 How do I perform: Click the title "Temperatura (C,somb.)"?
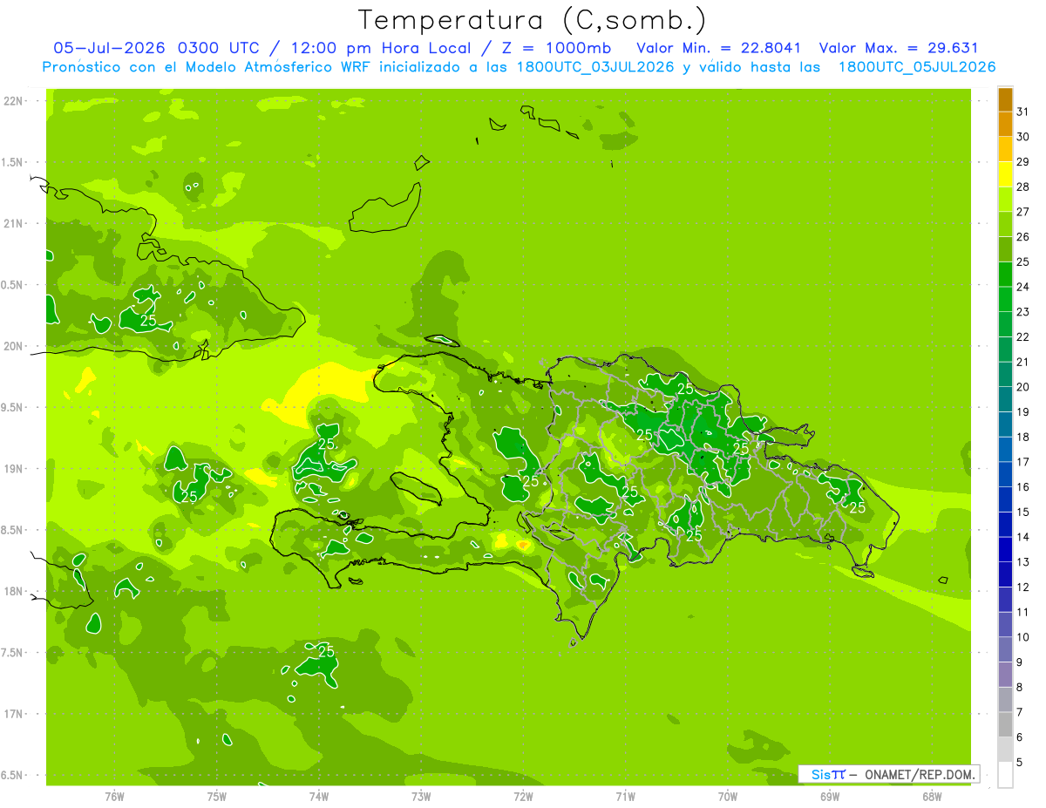[x=533, y=20]
